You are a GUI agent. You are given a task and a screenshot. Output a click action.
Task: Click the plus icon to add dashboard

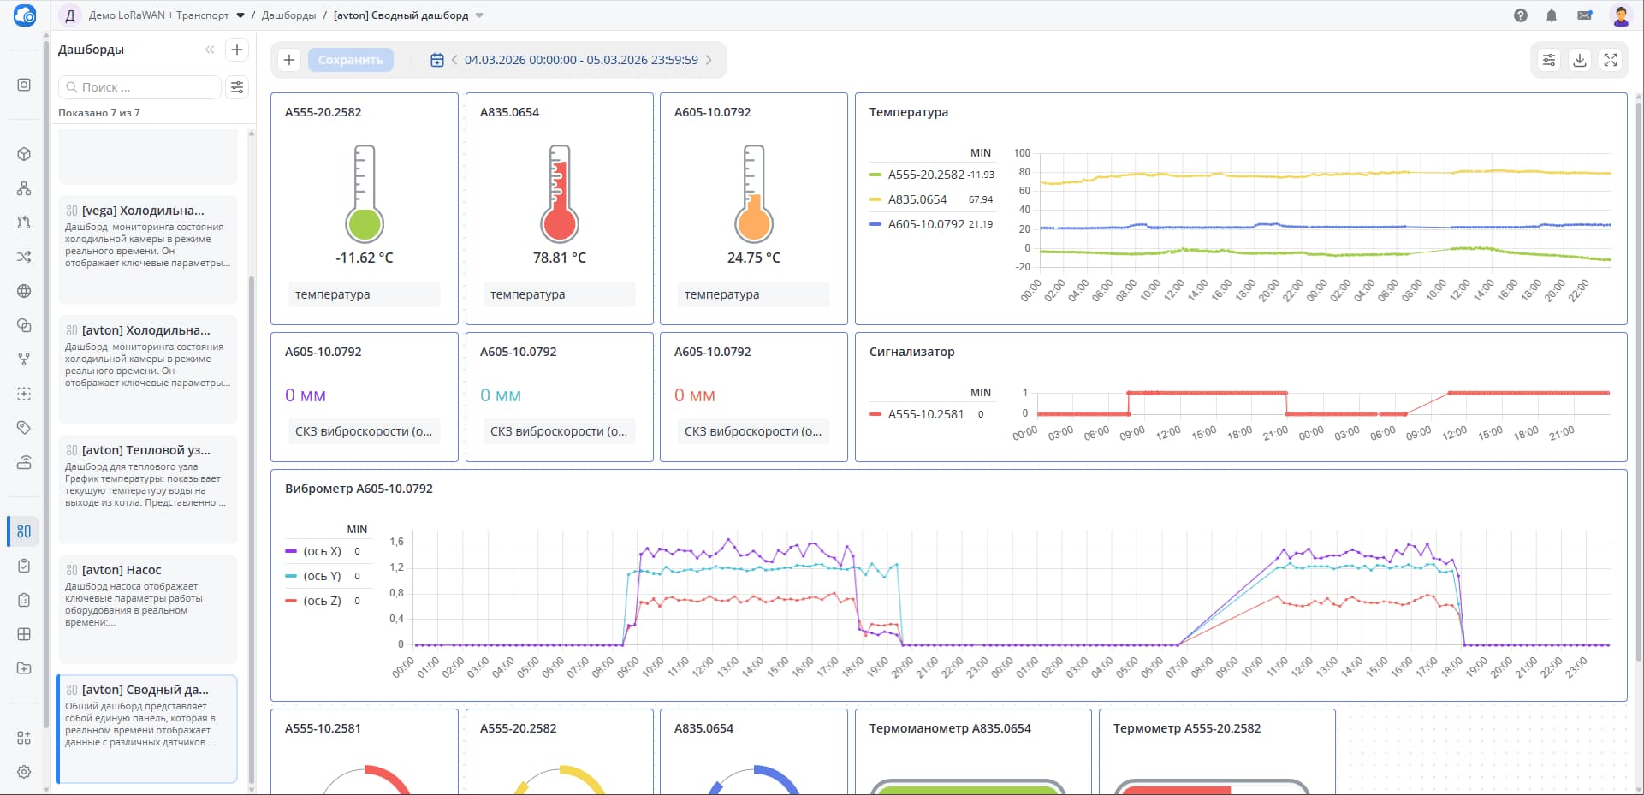(x=237, y=50)
